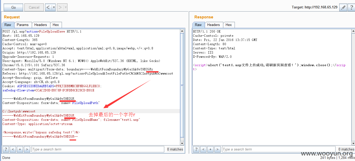The height and width of the screenshot is (161, 355).
Task: Click filename="test1.asp" disposition line
Action: click(71, 120)
